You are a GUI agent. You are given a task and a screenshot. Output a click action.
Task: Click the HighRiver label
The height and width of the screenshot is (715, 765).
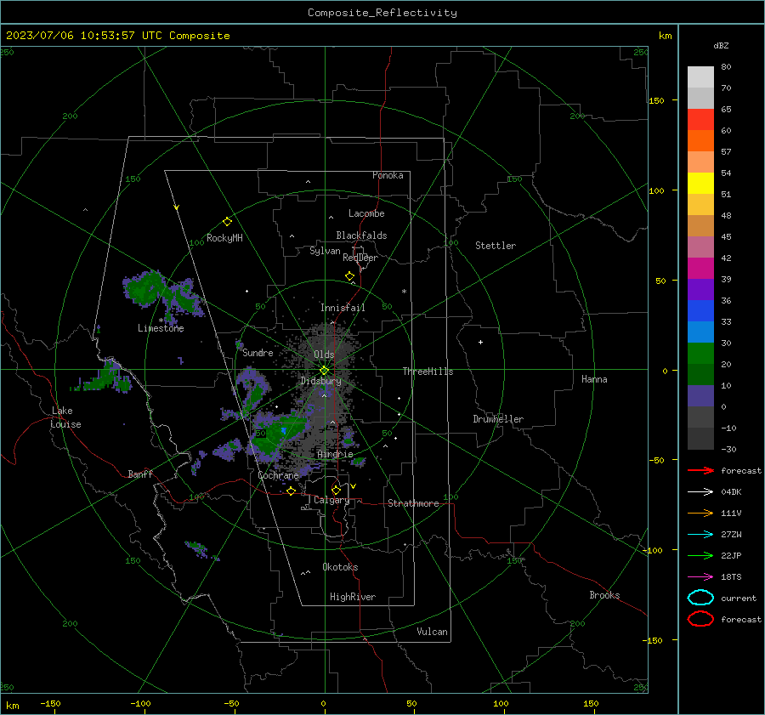(353, 597)
